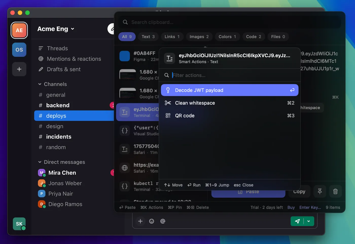Click the globe icon of the https link item
Screen dimensions: 355x244
[125, 168]
